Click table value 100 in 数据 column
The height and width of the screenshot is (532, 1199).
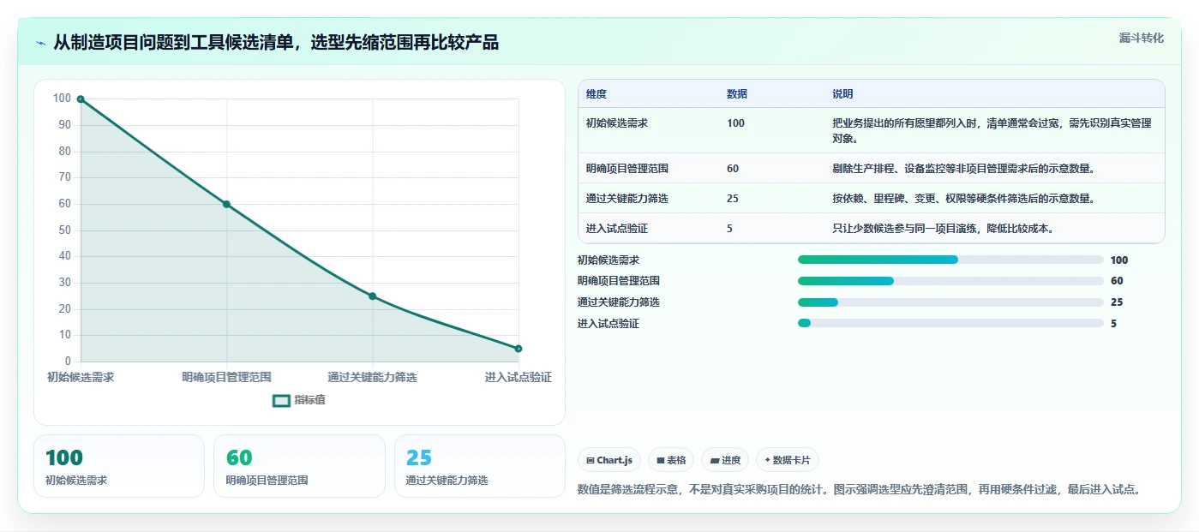click(x=735, y=123)
